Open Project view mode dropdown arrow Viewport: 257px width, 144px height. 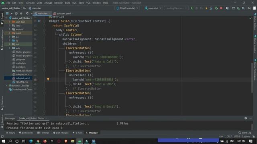click(x=11, y=13)
